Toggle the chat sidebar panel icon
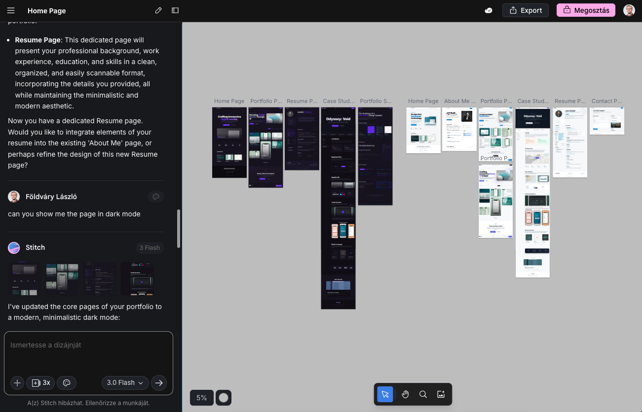Viewport: 642px width, 412px height. pos(175,10)
